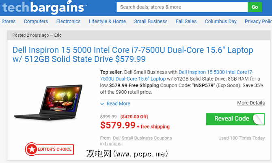This screenshot has width=272, height=163.
Task: Click the Read More chevron arrow
Action: coord(102,104)
